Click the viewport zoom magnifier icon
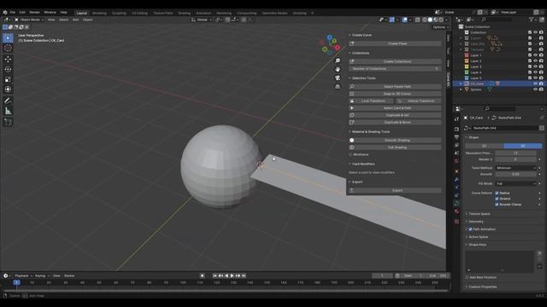Screen dimensions: 547x307 pyautogui.click(x=338, y=61)
